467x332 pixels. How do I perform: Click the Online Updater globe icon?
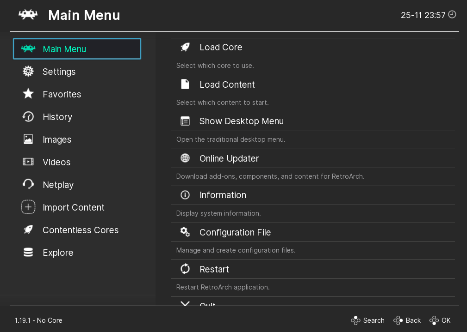click(x=185, y=158)
